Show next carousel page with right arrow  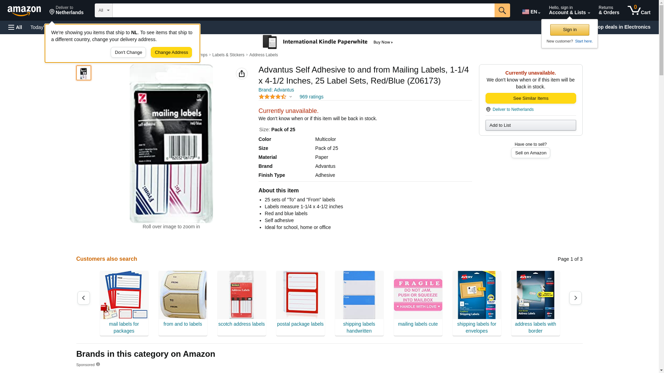pyautogui.click(x=575, y=298)
